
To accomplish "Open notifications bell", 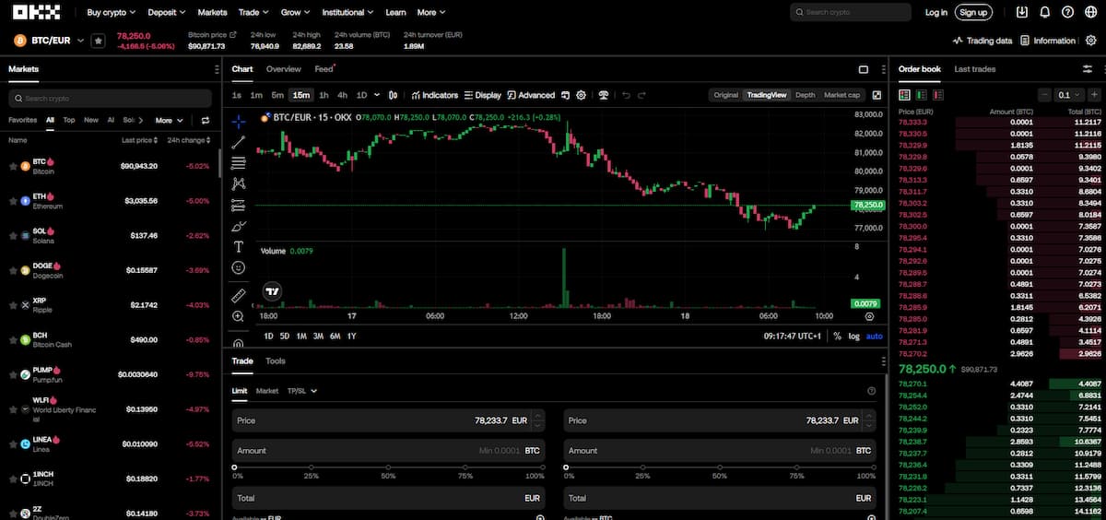I will pos(1044,12).
